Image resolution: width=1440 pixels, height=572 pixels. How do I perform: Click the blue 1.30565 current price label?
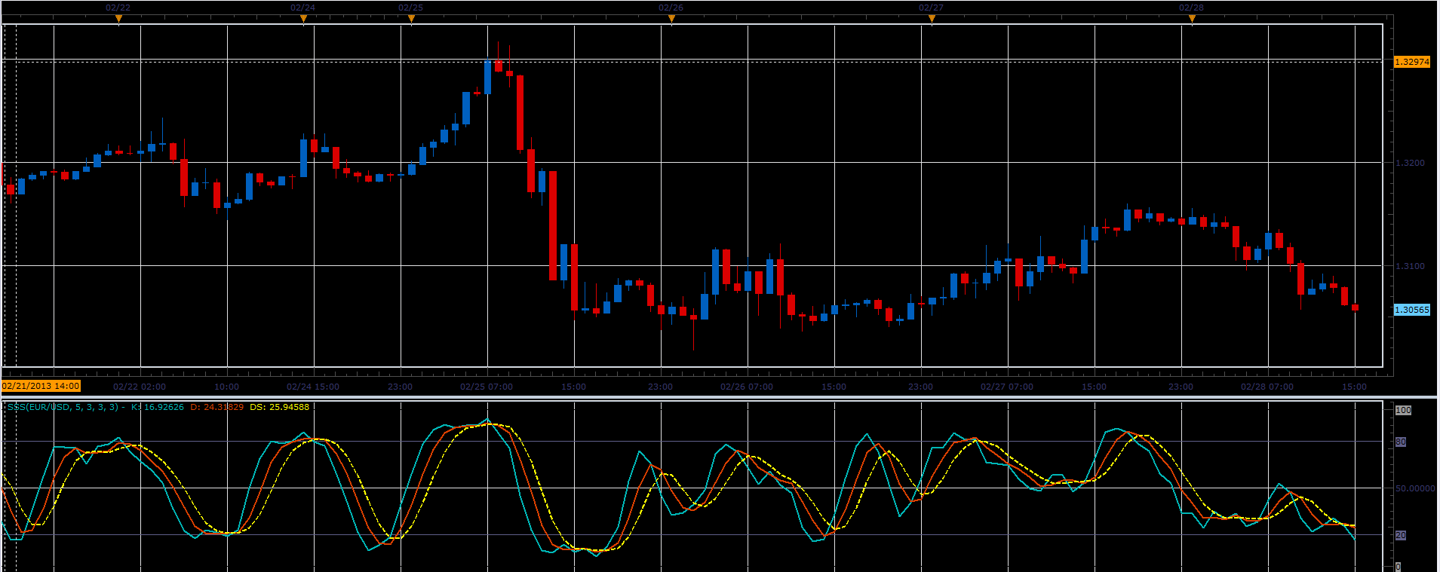point(1411,310)
